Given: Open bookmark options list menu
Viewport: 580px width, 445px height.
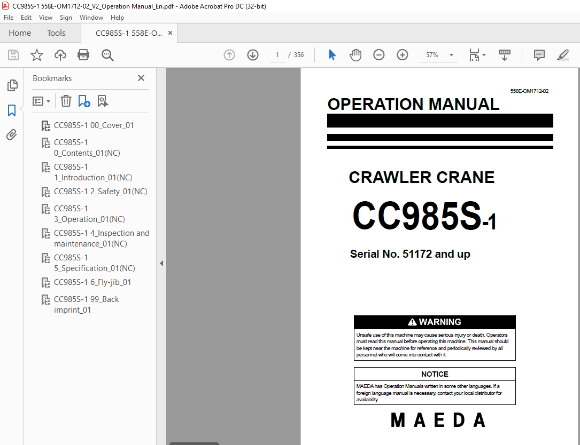Looking at the screenshot, I should (x=42, y=101).
